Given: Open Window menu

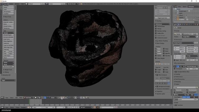Looking at the screenshot, I should (17, 4).
